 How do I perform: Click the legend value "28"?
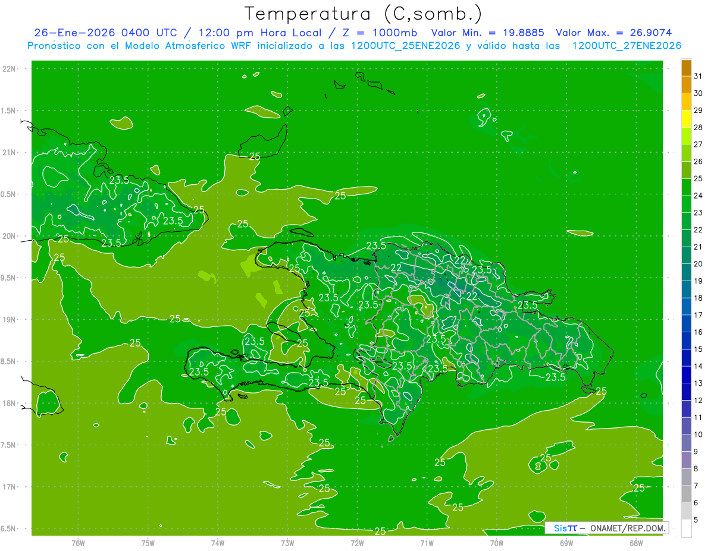click(699, 127)
